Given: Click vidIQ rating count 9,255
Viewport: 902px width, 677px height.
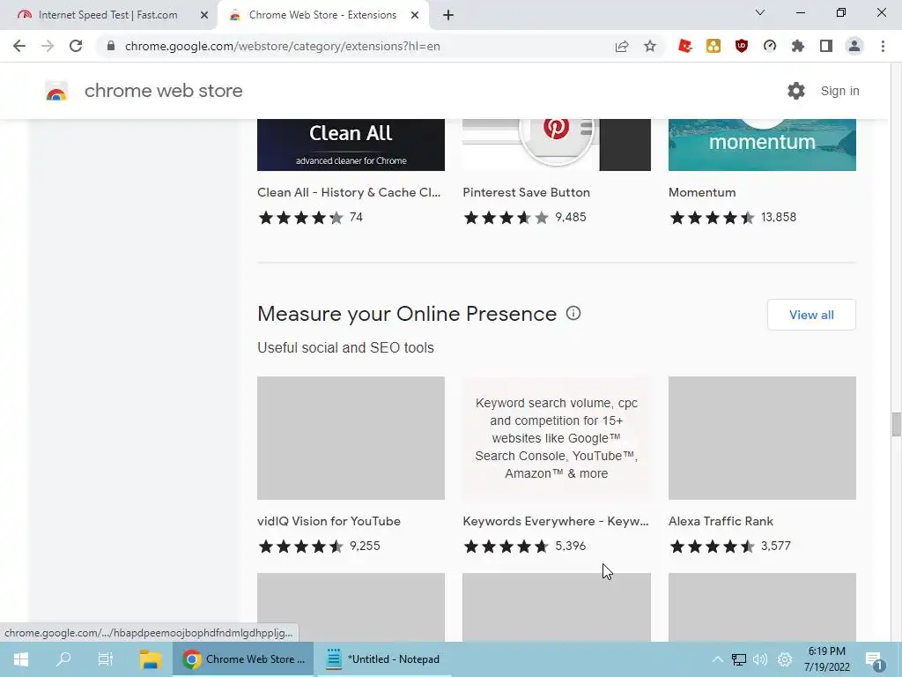Looking at the screenshot, I should [x=365, y=546].
